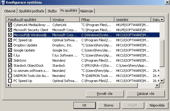Click the C:\Users\Reny\App… location cell
Viewport: 170px width, 111px height.
tap(132, 66)
